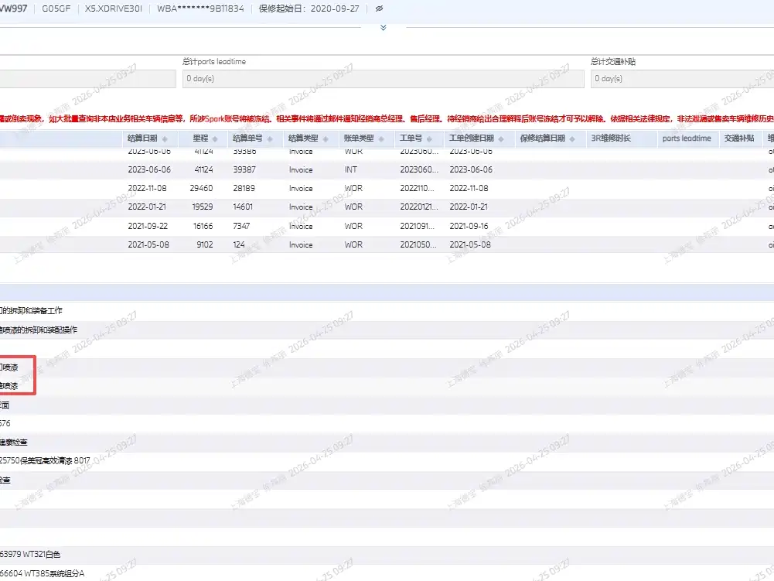Click the INT 账单类型 cell
The height and width of the screenshot is (581, 774).
[351, 169]
